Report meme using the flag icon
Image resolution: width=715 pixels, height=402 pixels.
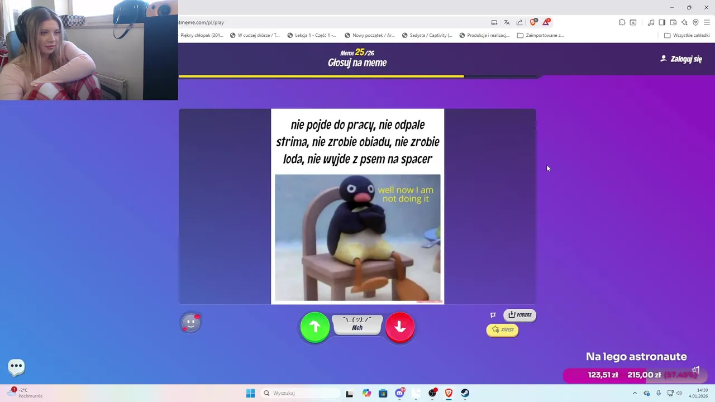tap(493, 315)
